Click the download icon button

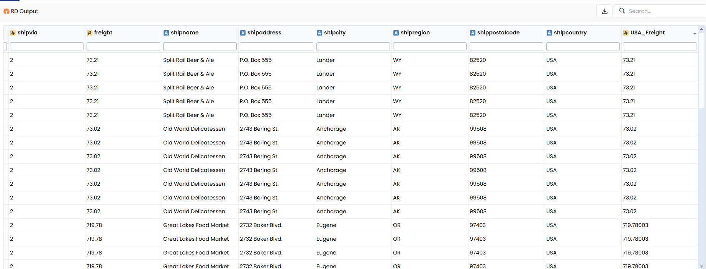coord(604,11)
